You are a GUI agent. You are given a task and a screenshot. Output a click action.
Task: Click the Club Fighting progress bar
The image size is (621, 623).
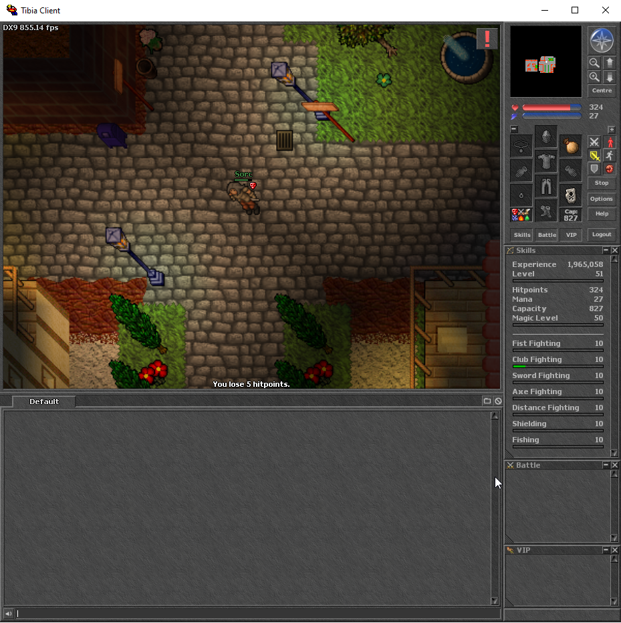point(558,366)
